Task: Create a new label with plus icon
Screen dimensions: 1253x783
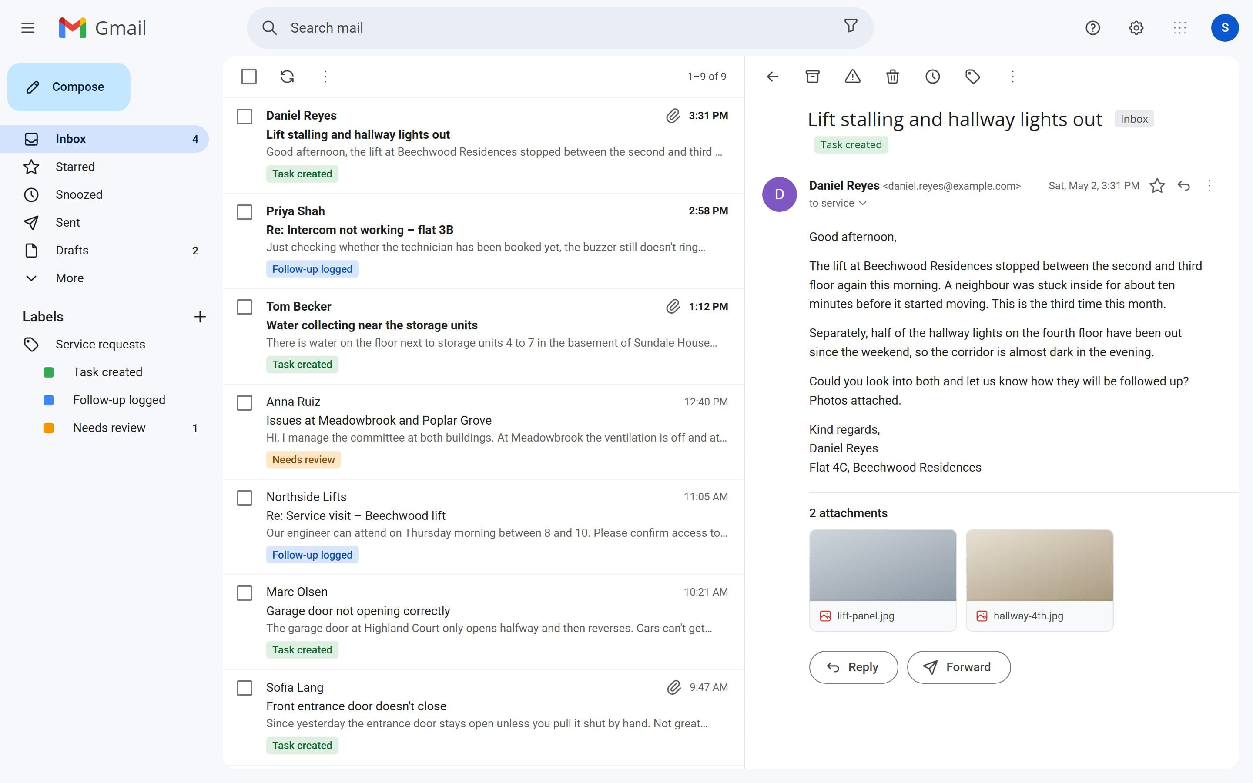Action: point(200,317)
